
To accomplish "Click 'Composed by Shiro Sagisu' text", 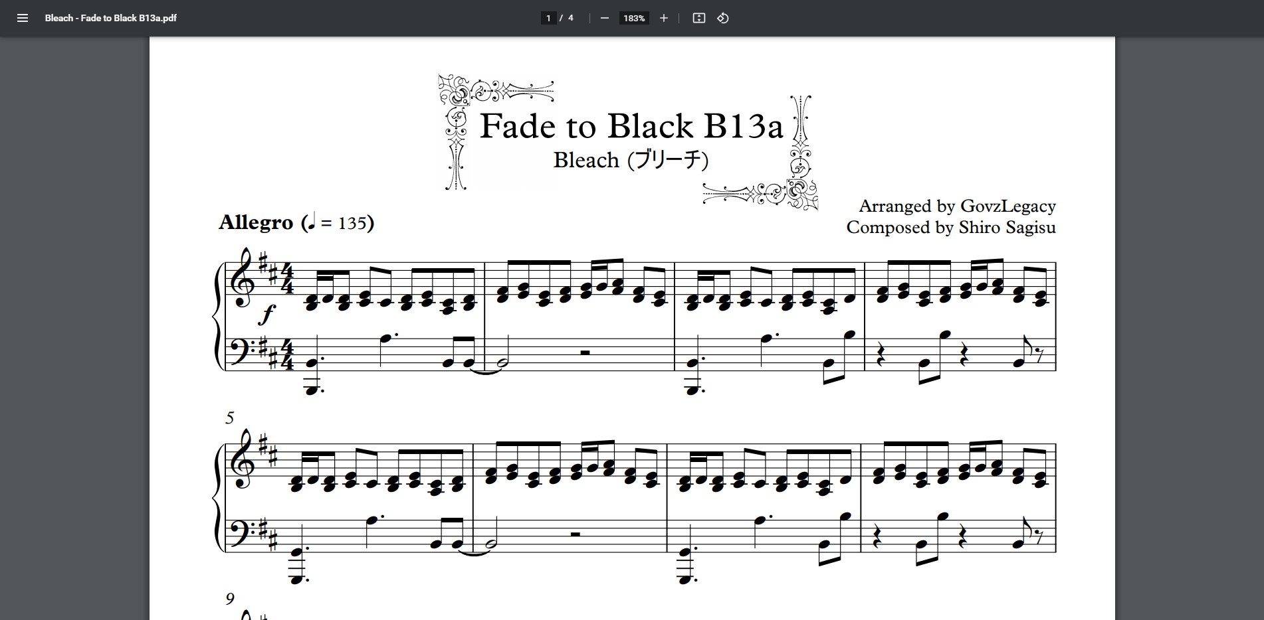I will (x=950, y=228).
